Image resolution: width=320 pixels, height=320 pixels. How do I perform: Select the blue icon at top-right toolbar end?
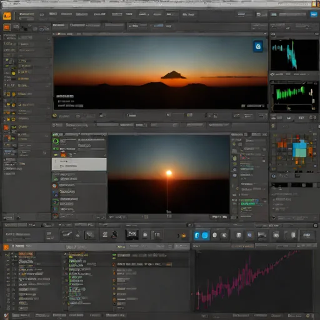[314, 14]
